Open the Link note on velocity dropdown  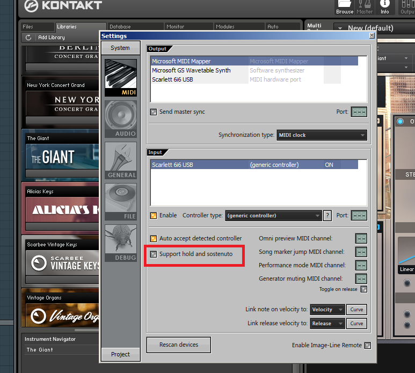327,310
